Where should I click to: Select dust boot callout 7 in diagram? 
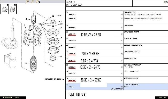25,63
